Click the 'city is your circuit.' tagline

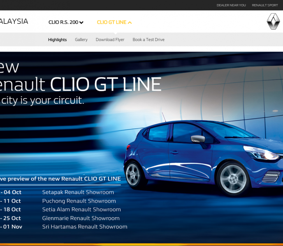coord(43,100)
